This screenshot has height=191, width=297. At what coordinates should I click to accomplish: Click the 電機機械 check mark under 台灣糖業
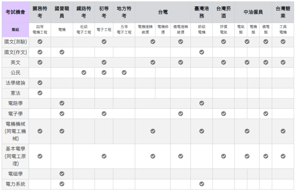(x=283, y=131)
